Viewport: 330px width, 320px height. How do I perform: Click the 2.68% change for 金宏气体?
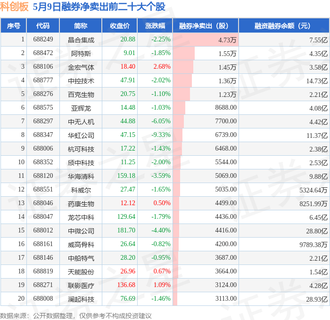162,67
